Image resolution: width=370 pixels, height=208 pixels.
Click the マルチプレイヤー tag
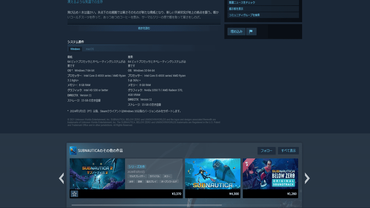(x=137, y=177)
